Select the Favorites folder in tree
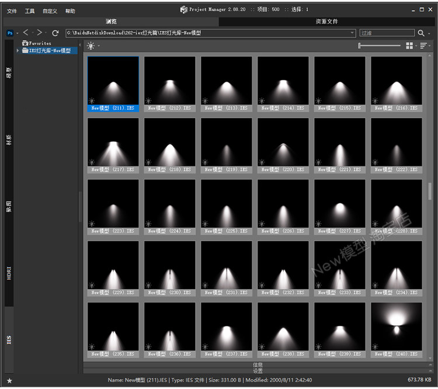This screenshot has width=438, height=389. click(x=40, y=43)
